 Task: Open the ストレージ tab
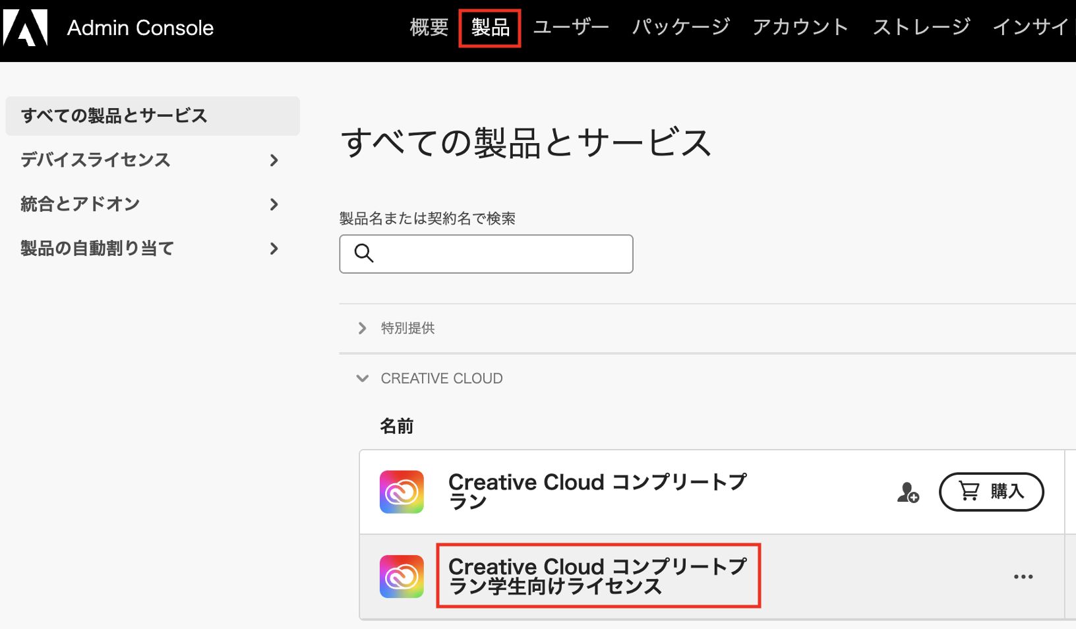coord(922,28)
